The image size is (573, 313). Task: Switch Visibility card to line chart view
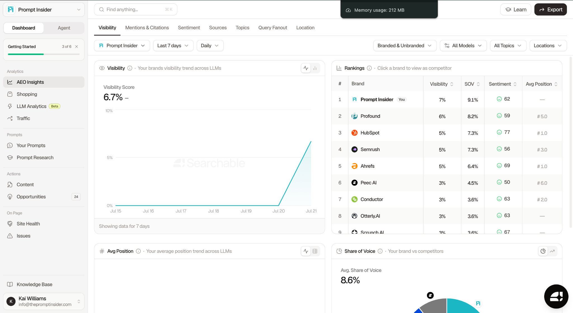306,68
